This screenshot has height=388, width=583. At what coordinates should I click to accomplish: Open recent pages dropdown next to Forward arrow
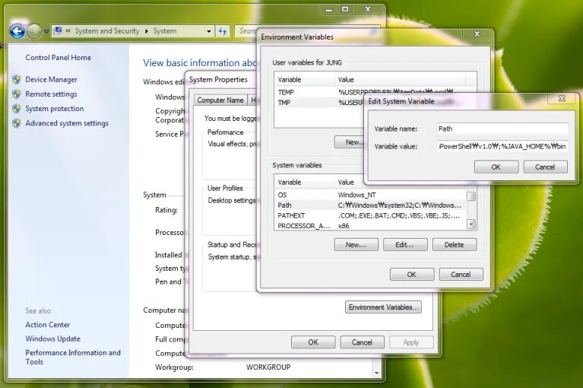46,32
